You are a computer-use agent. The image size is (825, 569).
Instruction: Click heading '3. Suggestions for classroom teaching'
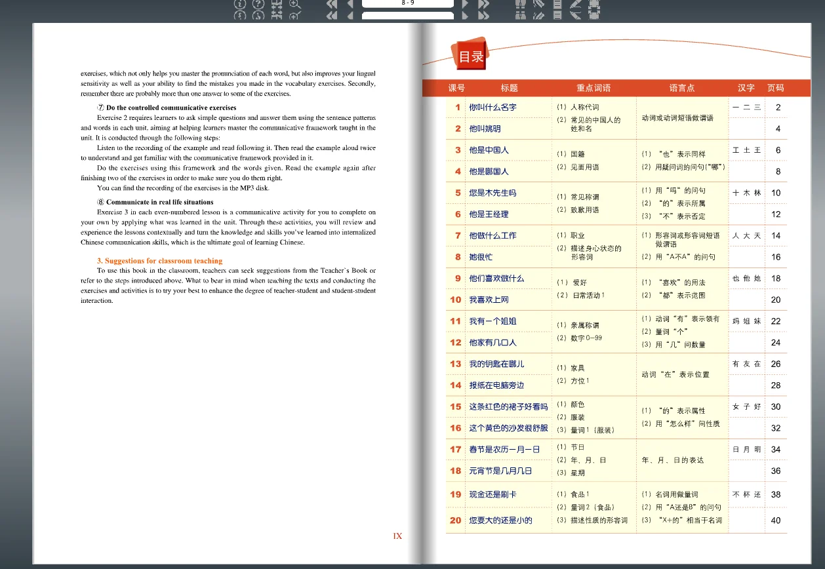pos(159,261)
